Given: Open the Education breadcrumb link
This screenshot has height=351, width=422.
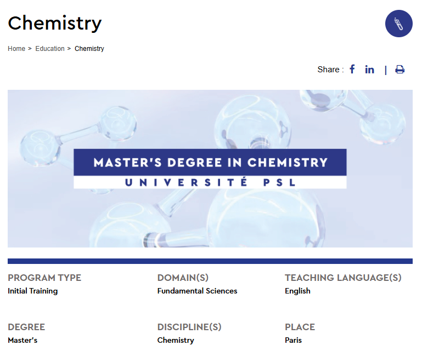Looking at the screenshot, I should point(50,49).
